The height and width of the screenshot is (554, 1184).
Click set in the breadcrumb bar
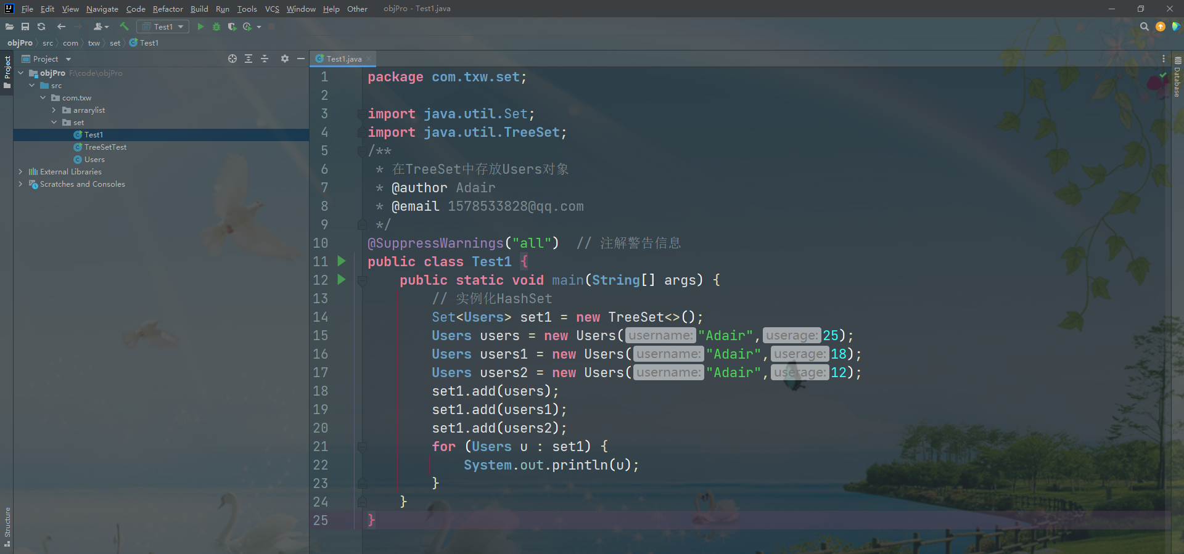pos(115,43)
